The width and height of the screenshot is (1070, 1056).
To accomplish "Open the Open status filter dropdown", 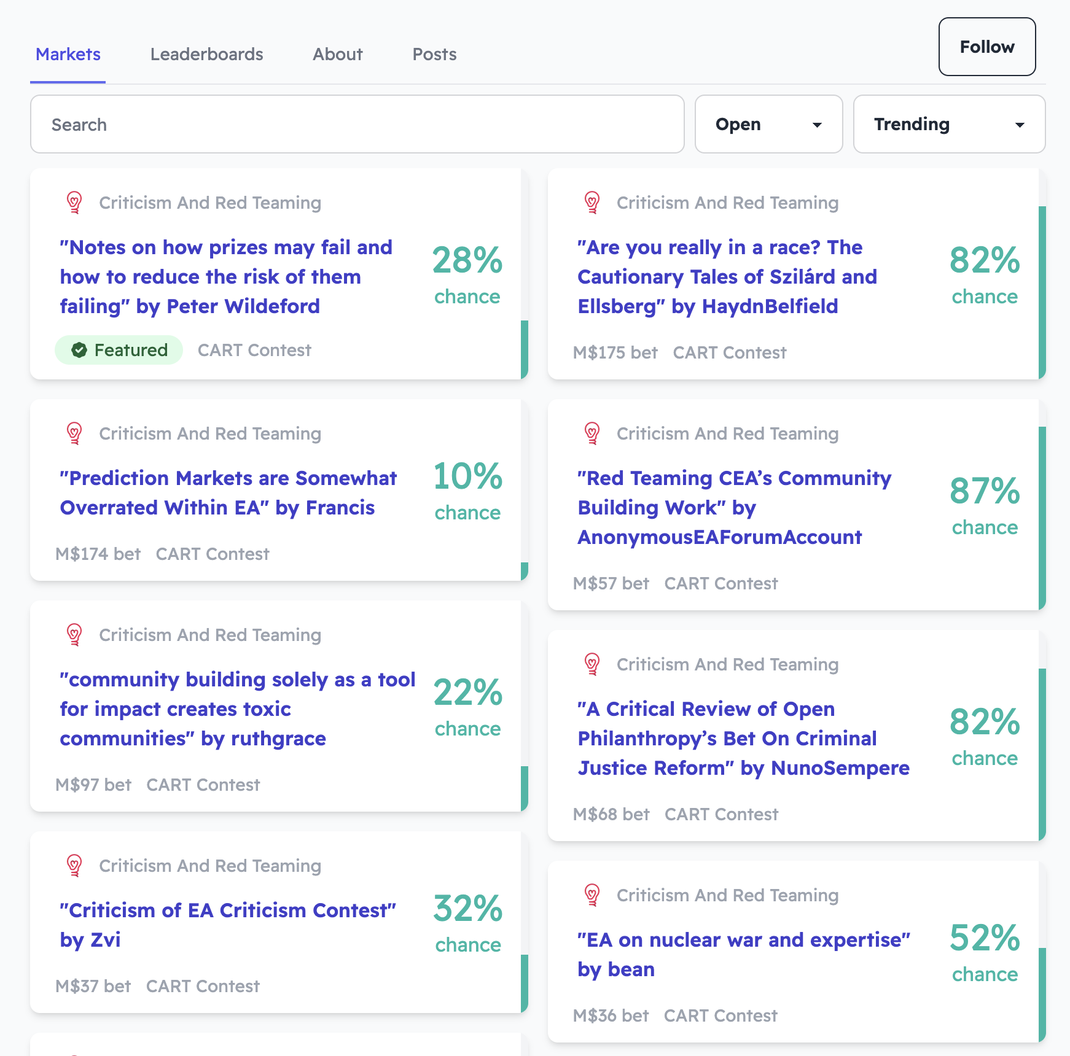I will click(x=768, y=124).
